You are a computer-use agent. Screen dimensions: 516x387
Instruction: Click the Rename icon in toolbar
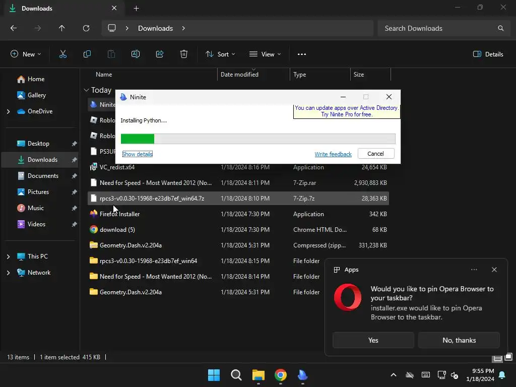[x=135, y=54]
